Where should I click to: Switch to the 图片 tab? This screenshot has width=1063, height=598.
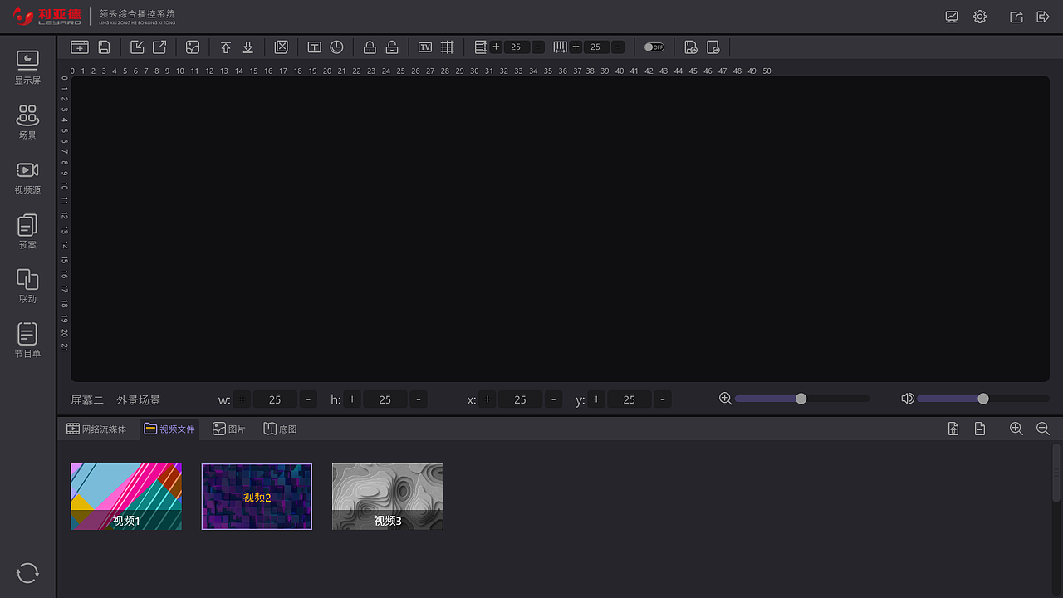click(229, 429)
